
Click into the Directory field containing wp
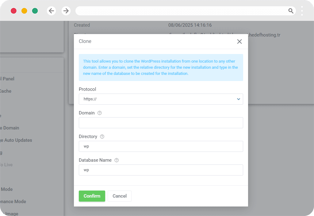[x=161, y=146]
